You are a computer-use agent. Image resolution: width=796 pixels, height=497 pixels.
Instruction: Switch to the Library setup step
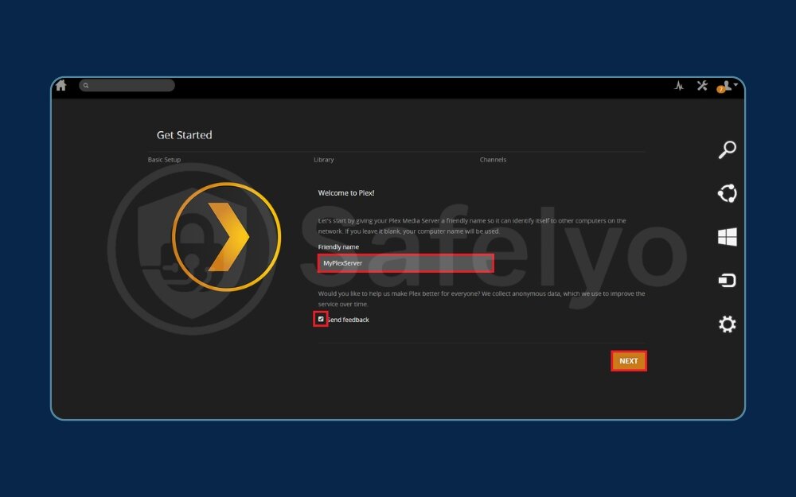[324, 159]
